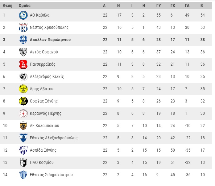Click the Νέστος Χρυσούπολης team logo
215x186 pixels.
click(23, 28)
